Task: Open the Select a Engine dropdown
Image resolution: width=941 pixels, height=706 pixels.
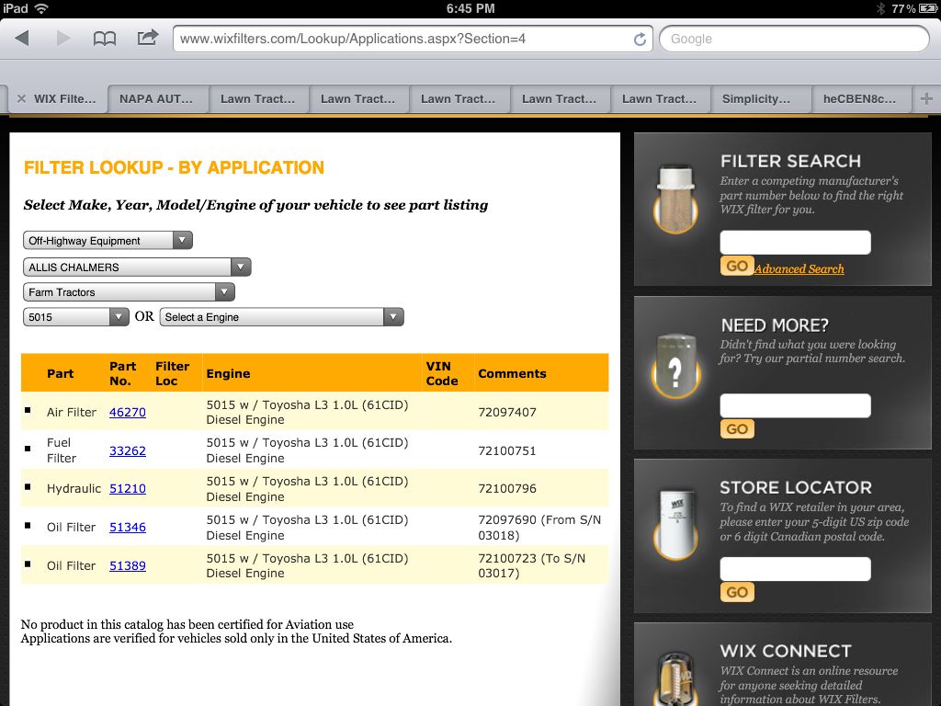Action: (x=281, y=317)
